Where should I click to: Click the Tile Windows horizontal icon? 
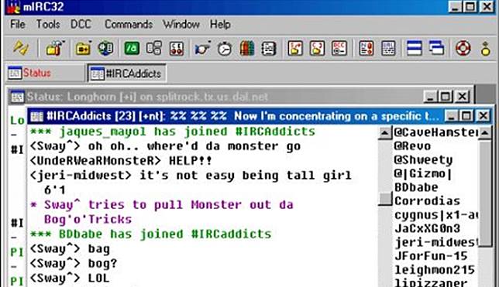[x=415, y=49]
